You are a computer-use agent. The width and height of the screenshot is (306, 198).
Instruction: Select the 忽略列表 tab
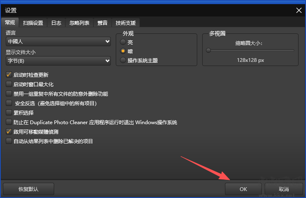[79, 23]
